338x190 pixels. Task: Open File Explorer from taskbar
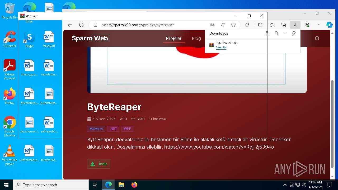tap(121, 185)
